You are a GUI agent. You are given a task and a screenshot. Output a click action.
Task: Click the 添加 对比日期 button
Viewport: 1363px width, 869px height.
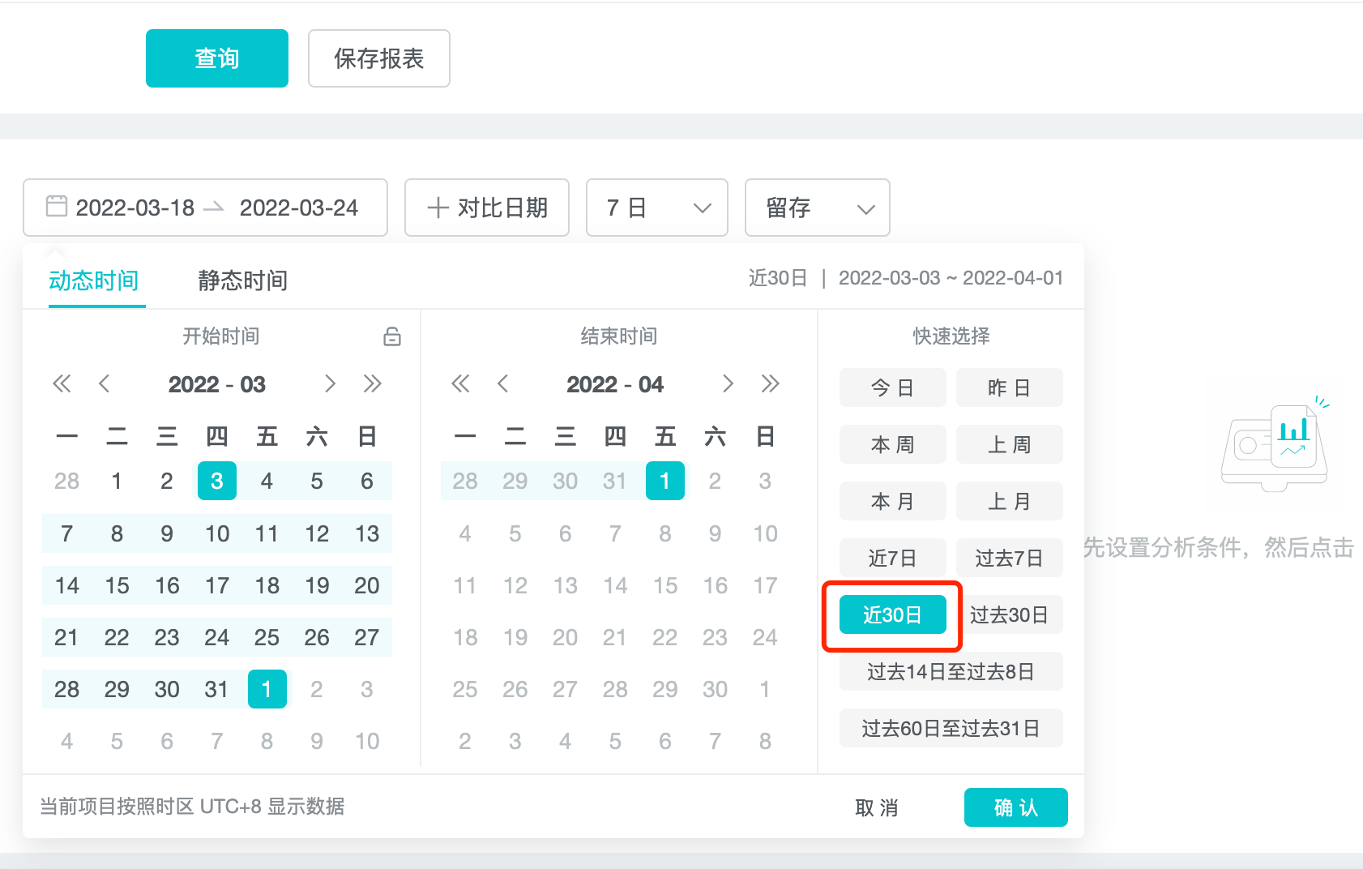click(x=487, y=208)
